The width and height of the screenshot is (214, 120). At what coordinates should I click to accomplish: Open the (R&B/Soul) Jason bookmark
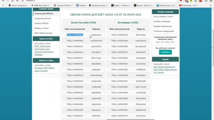pos(41,5)
